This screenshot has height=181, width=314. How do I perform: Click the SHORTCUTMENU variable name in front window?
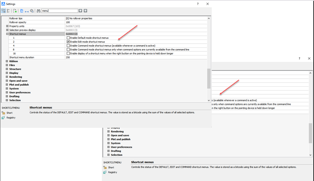click(x=11, y=108)
